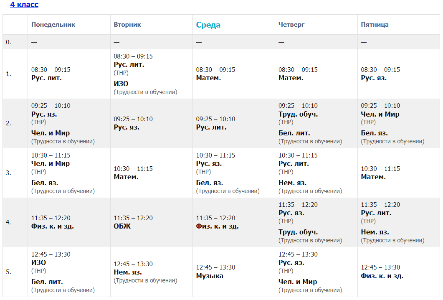Click Monday's ИЗО lesson at 12:45
This screenshot has height=300, width=443.
coord(38,263)
